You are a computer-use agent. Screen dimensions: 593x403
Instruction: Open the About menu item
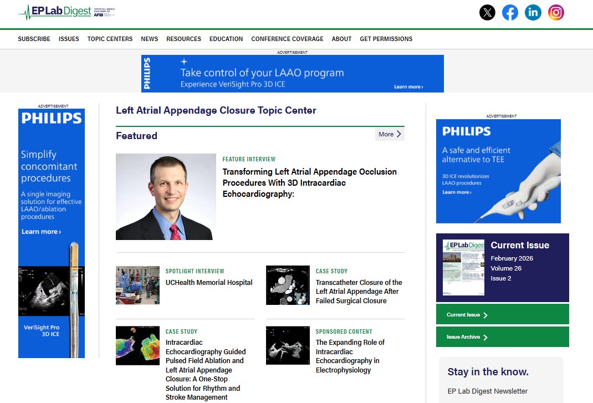[341, 39]
